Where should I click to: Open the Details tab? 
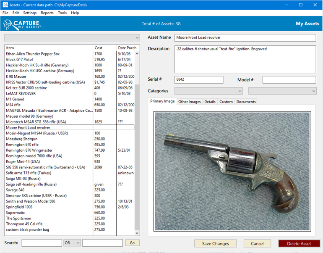(x=210, y=102)
